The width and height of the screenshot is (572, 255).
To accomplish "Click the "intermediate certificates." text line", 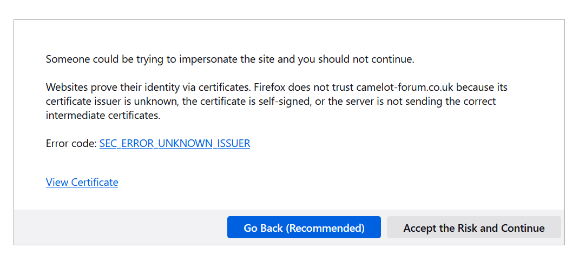I will coord(103,116).
